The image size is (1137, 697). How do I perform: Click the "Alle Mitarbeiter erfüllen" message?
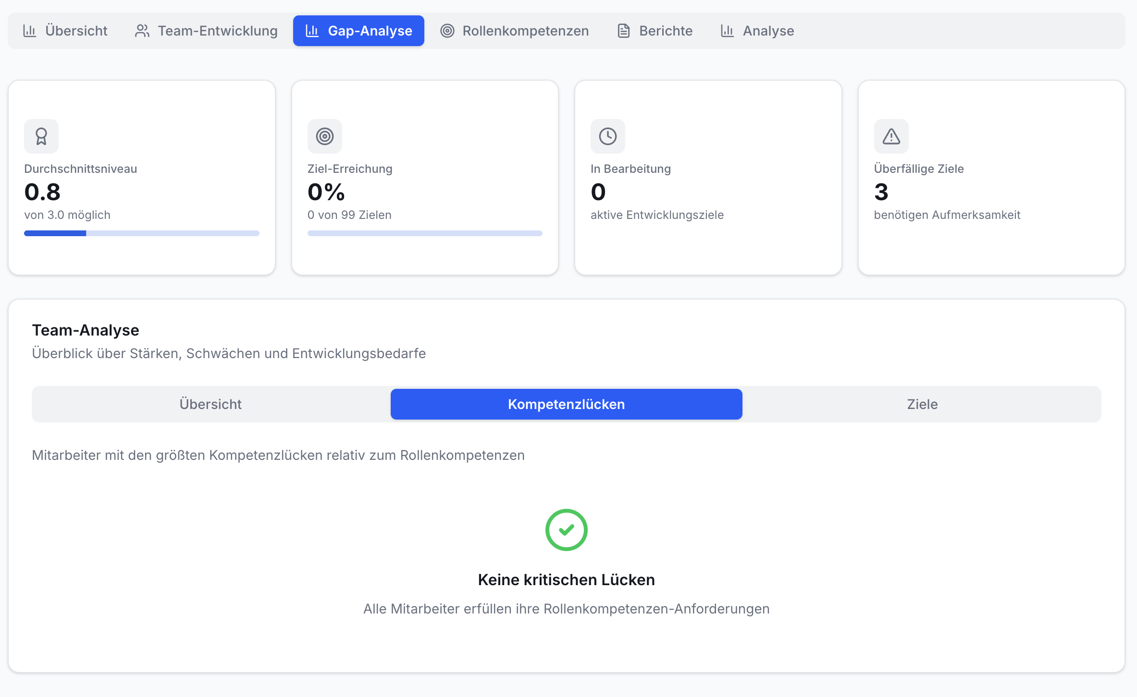(567, 609)
